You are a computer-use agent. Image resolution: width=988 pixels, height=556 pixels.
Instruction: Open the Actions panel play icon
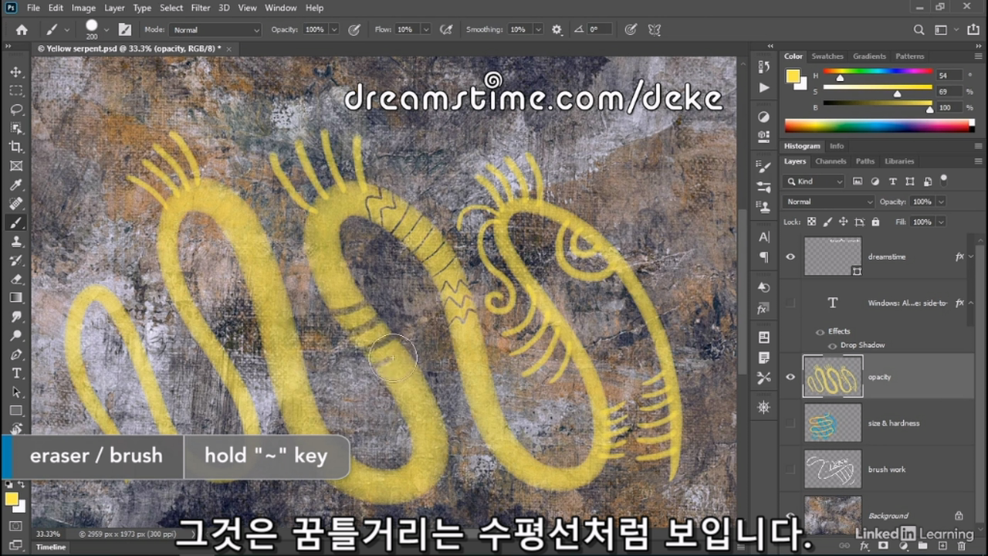click(x=764, y=87)
